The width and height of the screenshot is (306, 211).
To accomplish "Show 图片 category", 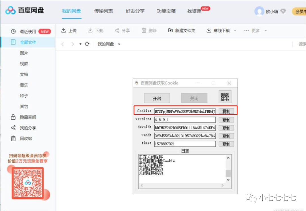I will [x=24, y=53].
